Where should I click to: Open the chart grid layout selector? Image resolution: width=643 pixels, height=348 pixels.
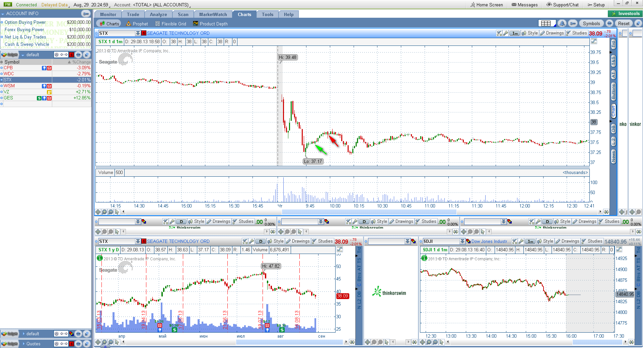click(547, 23)
